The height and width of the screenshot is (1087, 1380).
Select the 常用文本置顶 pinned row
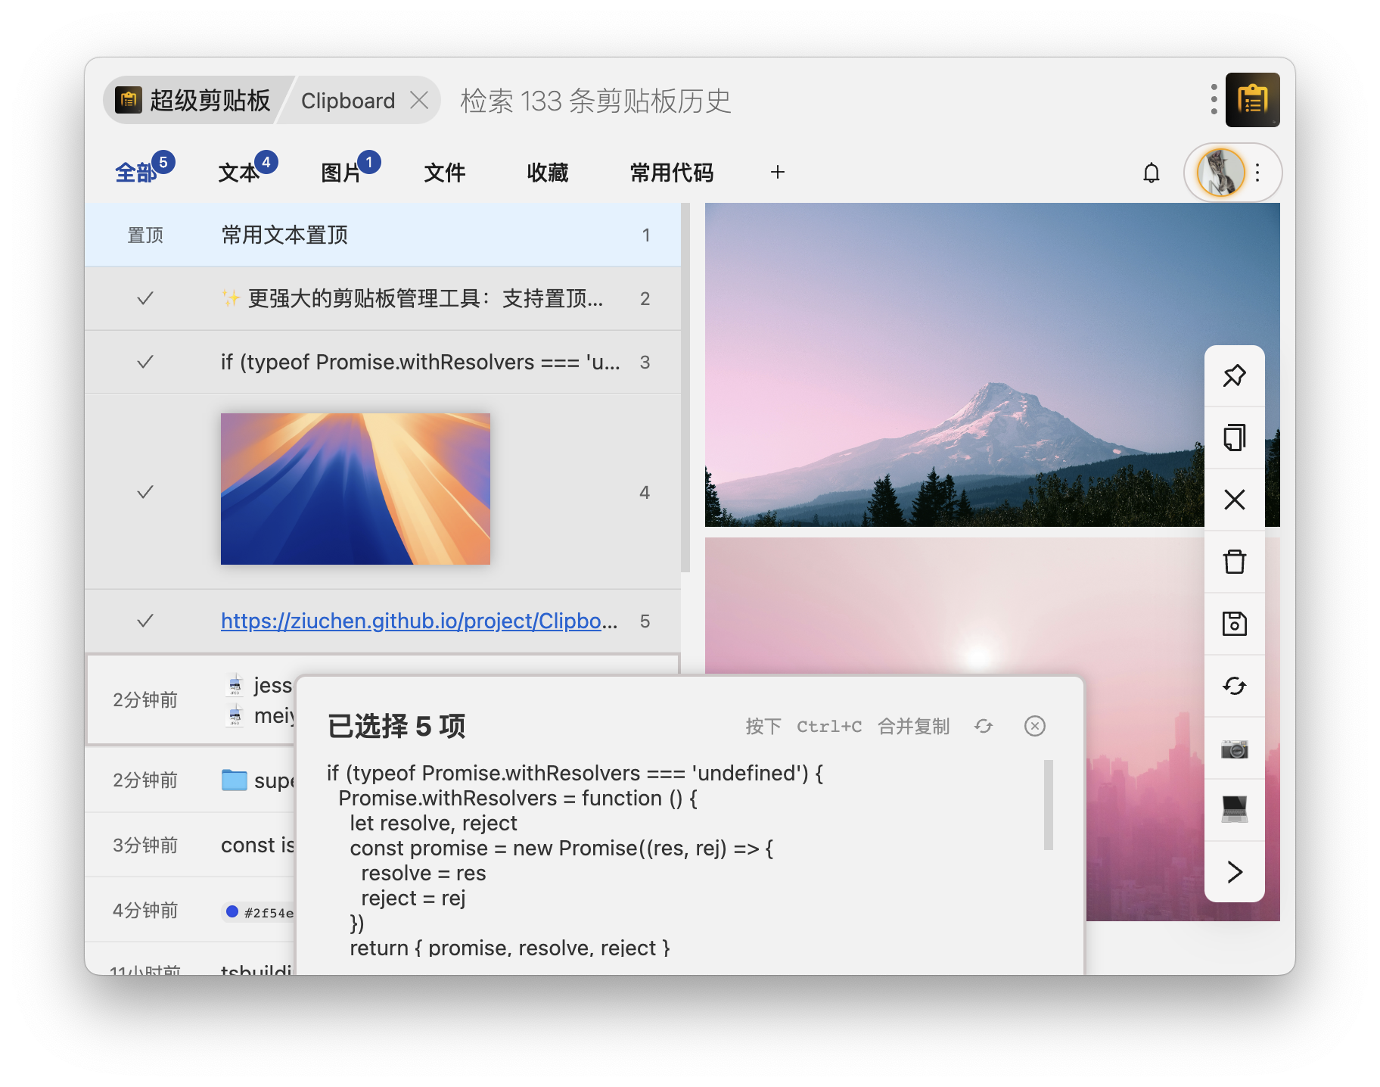383,235
